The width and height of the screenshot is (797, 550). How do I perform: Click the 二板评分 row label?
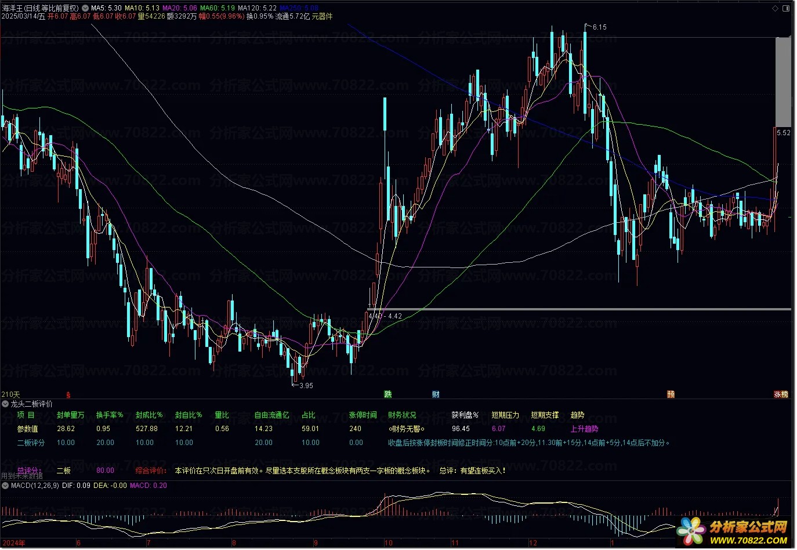click(31, 443)
